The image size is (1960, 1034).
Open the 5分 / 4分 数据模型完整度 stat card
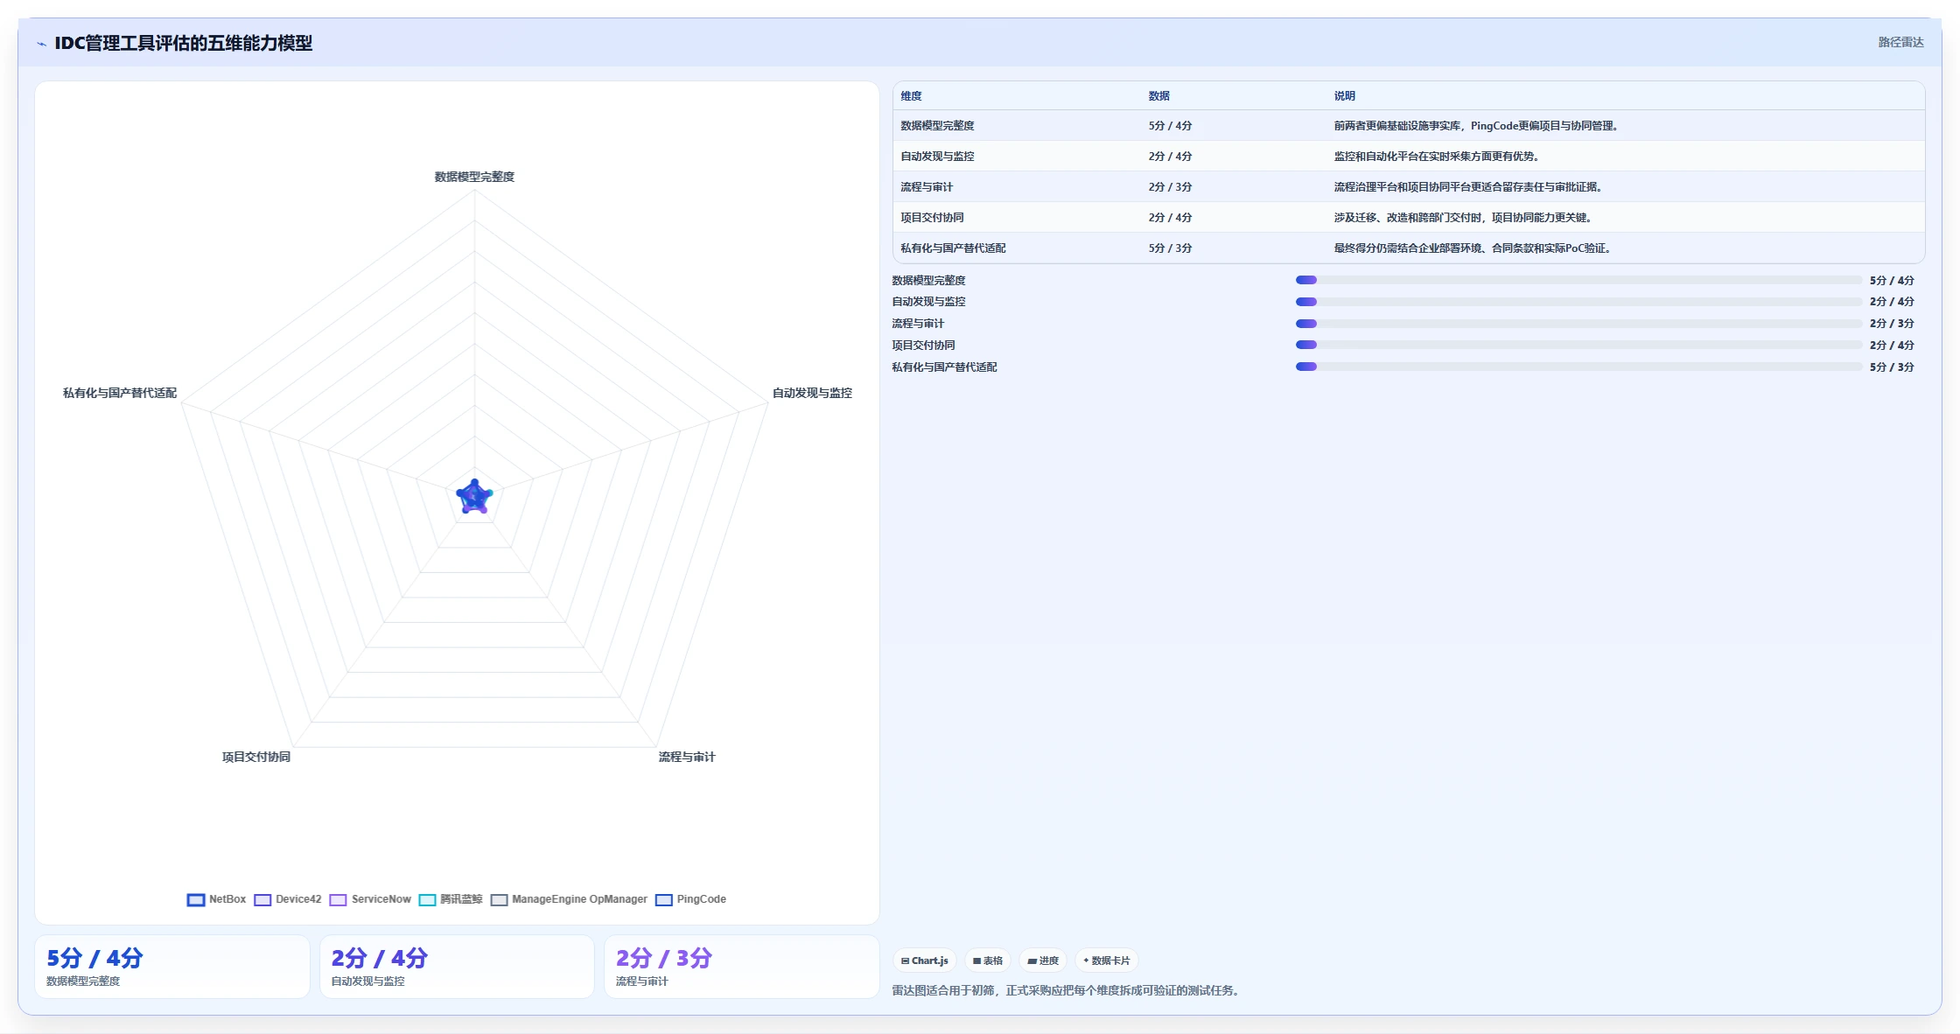click(172, 967)
